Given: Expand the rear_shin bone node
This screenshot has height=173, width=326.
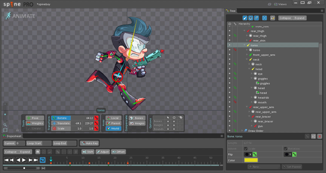Looking at the screenshot, I should click(247, 41).
